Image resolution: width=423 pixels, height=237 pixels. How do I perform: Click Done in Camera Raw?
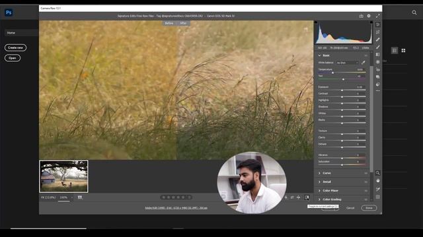[369, 208]
